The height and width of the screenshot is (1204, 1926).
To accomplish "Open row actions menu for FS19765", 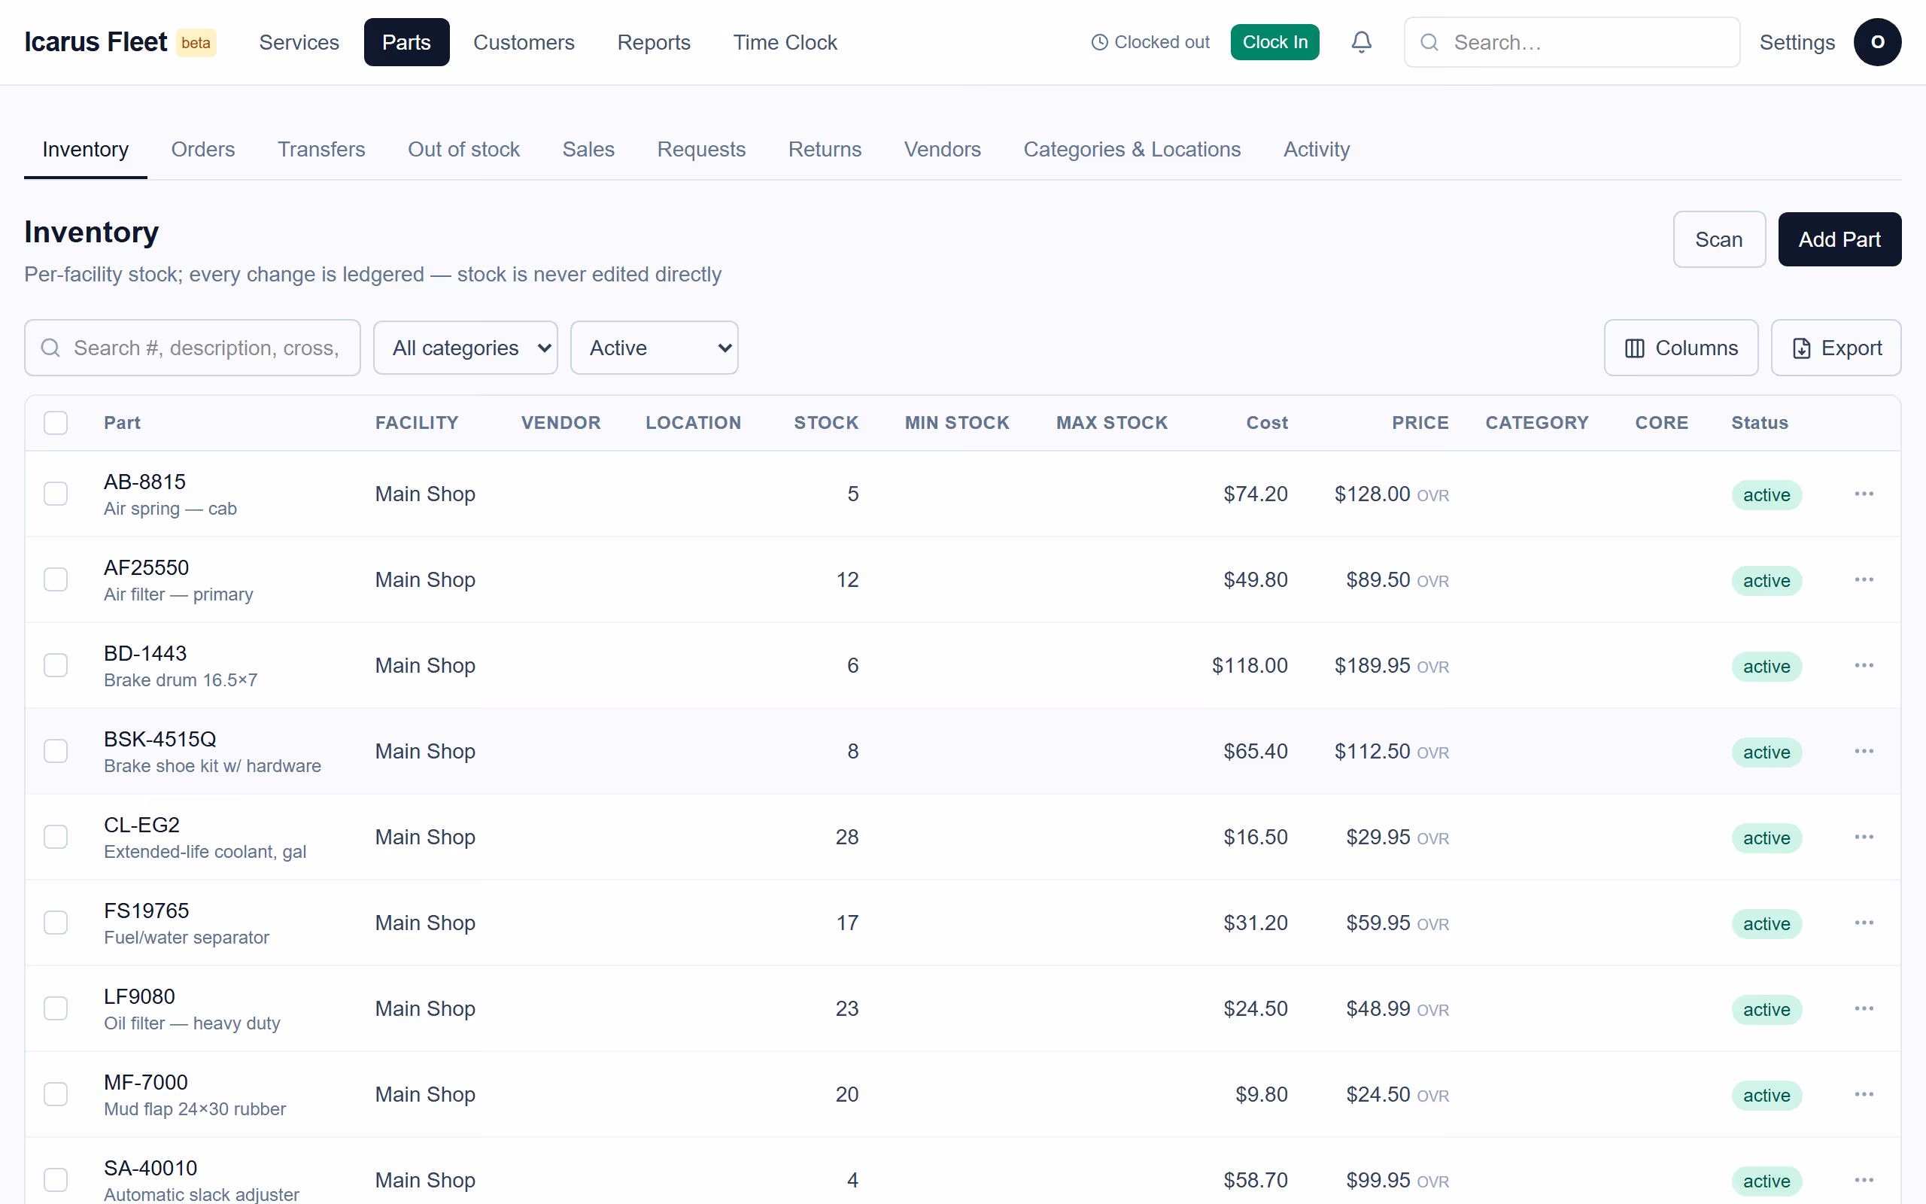I will 1863,923.
